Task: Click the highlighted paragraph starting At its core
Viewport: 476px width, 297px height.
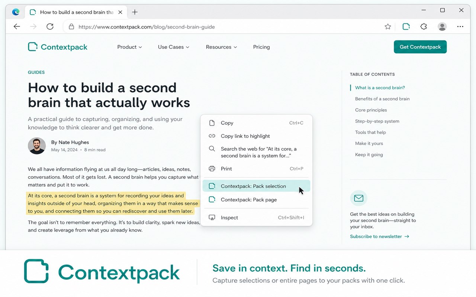Action: pyautogui.click(x=113, y=203)
